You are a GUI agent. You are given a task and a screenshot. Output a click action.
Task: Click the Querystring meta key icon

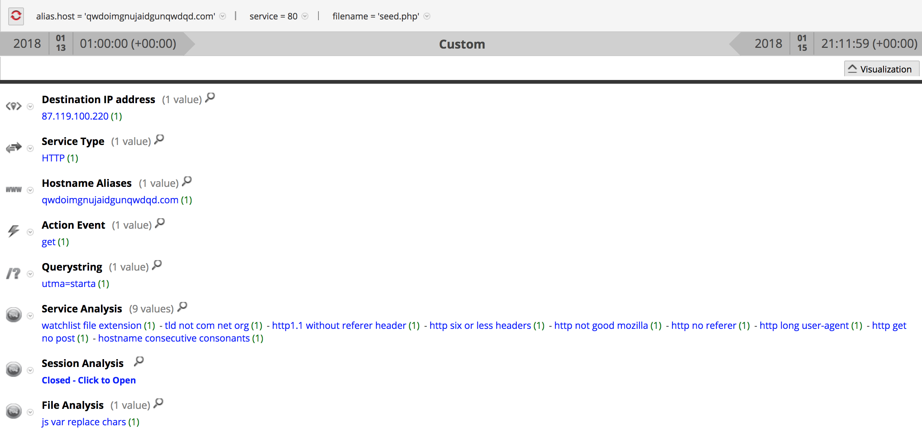[13, 273]
